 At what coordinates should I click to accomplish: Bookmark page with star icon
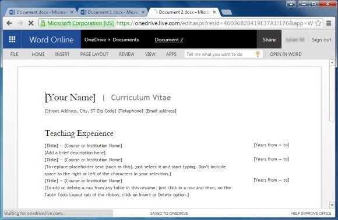318,23
